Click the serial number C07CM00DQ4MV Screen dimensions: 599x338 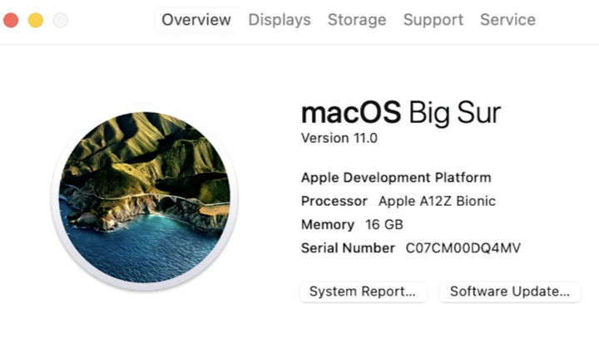[463, 248]
